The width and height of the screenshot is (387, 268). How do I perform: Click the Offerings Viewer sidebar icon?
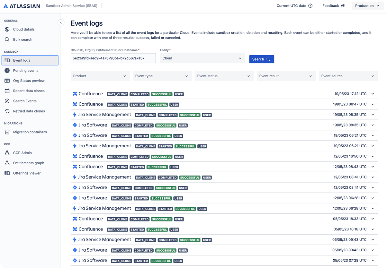(x=7, y=173)
